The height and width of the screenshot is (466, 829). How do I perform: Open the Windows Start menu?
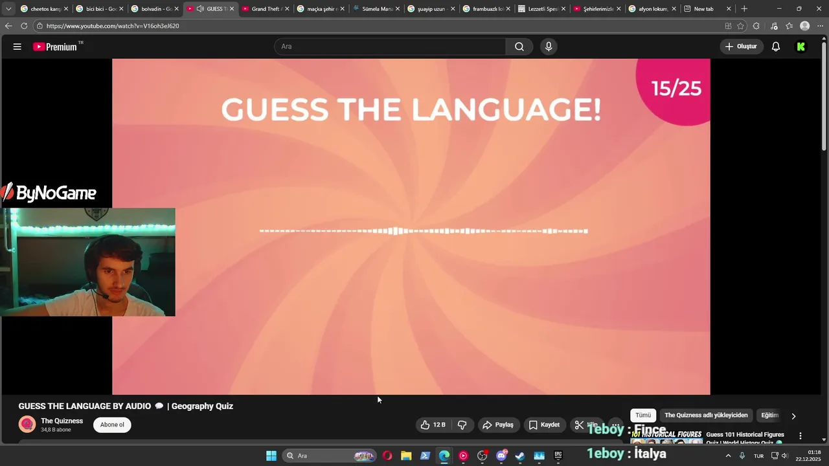point(271,456)
